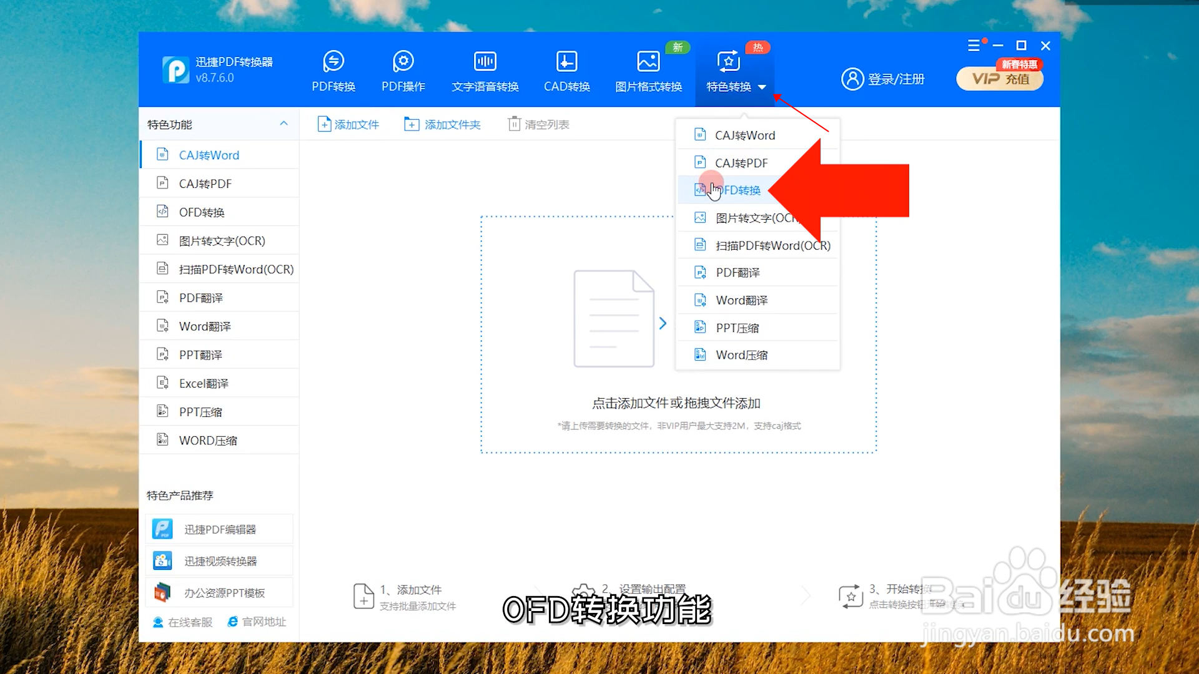Select 图片转文字(OCR) in the sidebar
The height and width of the screenshot is (674, 1199).
[219, 240]
